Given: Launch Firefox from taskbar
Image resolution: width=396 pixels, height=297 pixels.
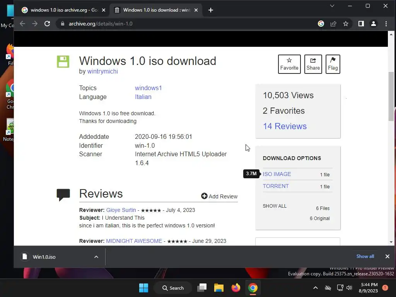Looking at the screenshot, I should (236, 288).
